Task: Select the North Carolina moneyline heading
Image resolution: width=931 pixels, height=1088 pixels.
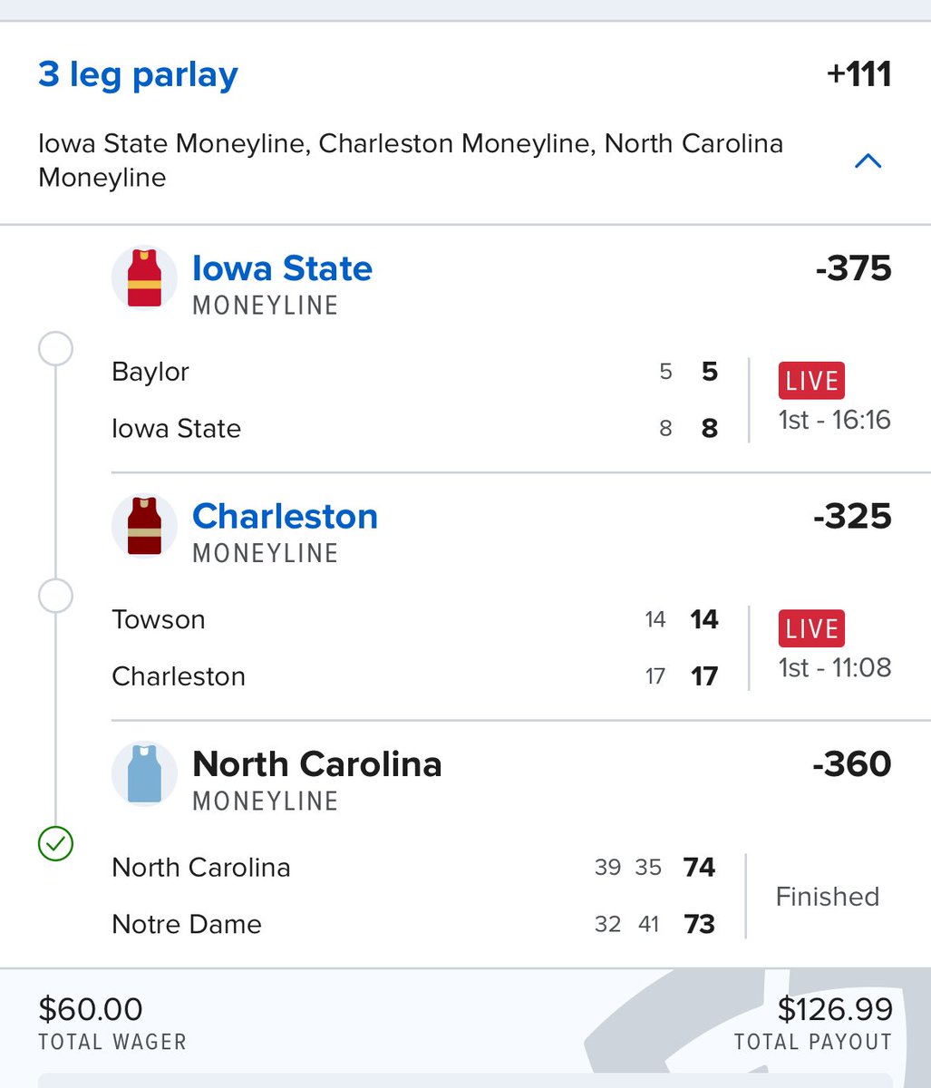Action: click(316, 764)
